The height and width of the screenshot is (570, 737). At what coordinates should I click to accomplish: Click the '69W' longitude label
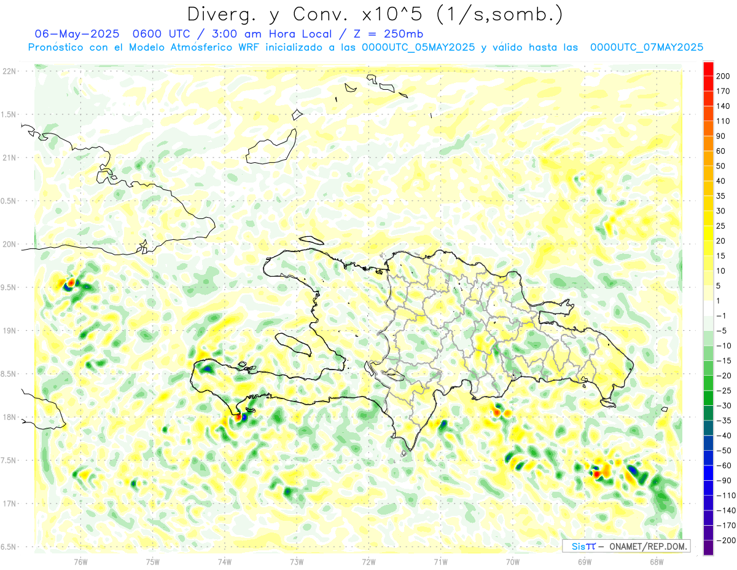pyautogui.click(x=585, y=561)
